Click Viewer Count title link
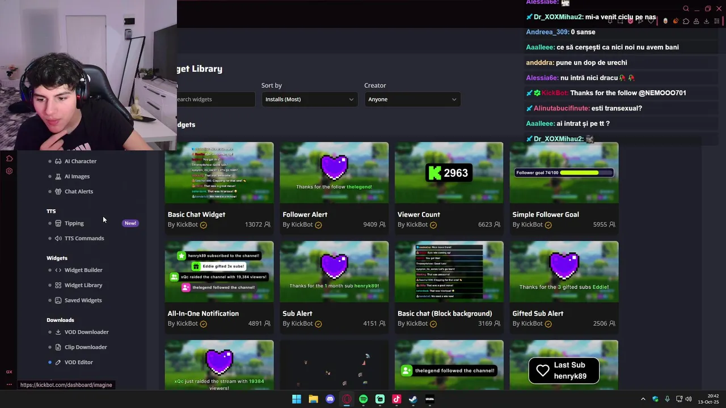The width and height of the screenshot is (726, 408). tap(419, 215)
